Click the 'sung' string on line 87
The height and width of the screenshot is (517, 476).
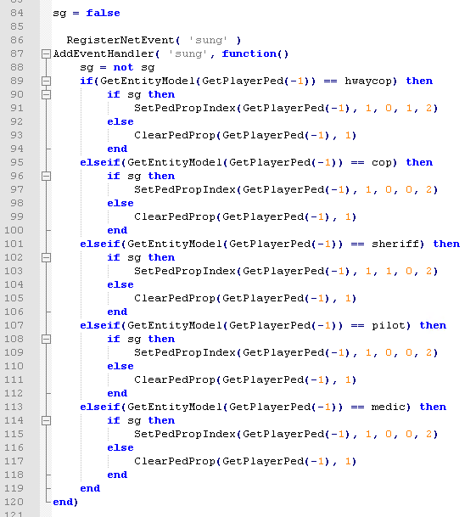(188, 53)
